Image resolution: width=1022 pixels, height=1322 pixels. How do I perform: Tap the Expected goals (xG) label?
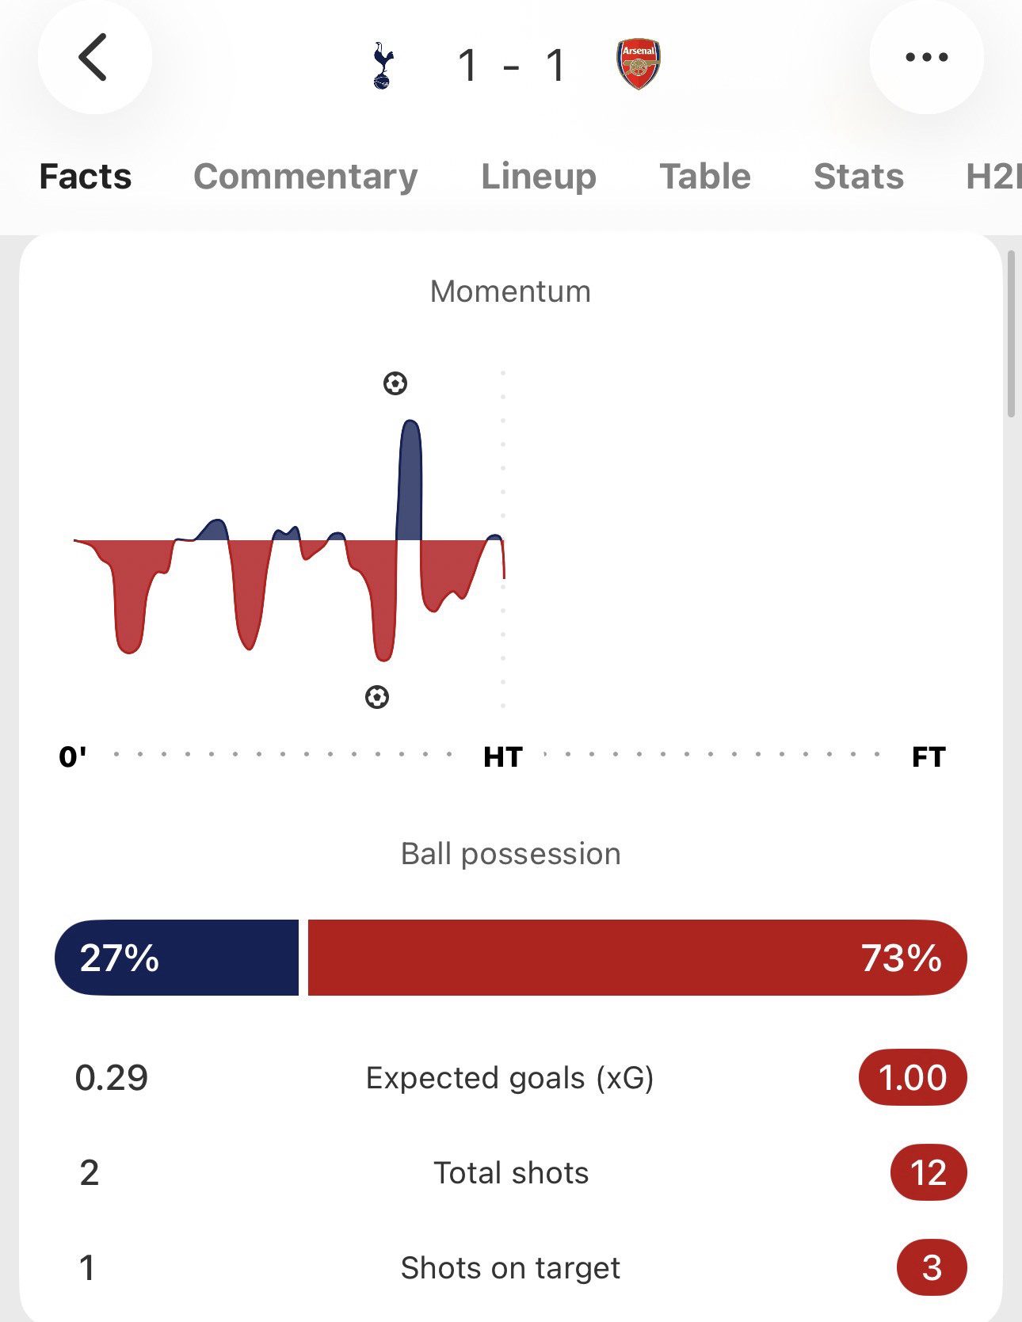(x=510, y=1078)
